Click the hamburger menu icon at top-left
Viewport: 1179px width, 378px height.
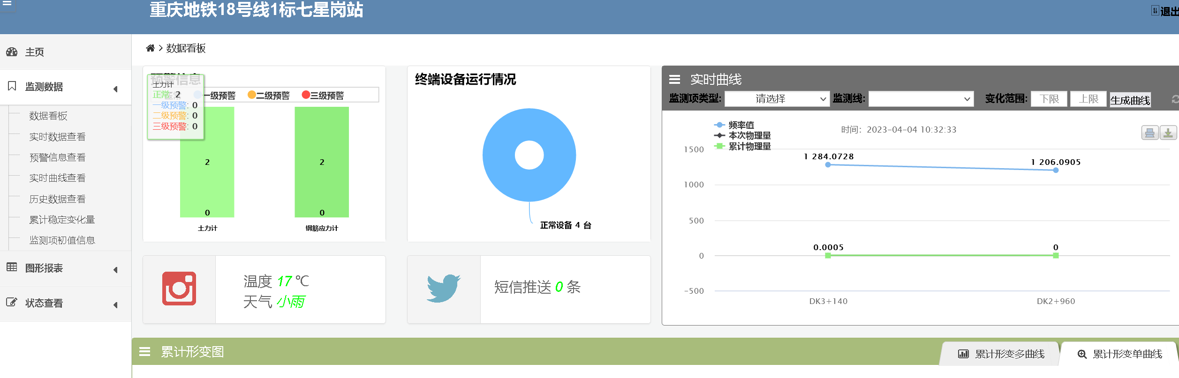tap(7, 3)
